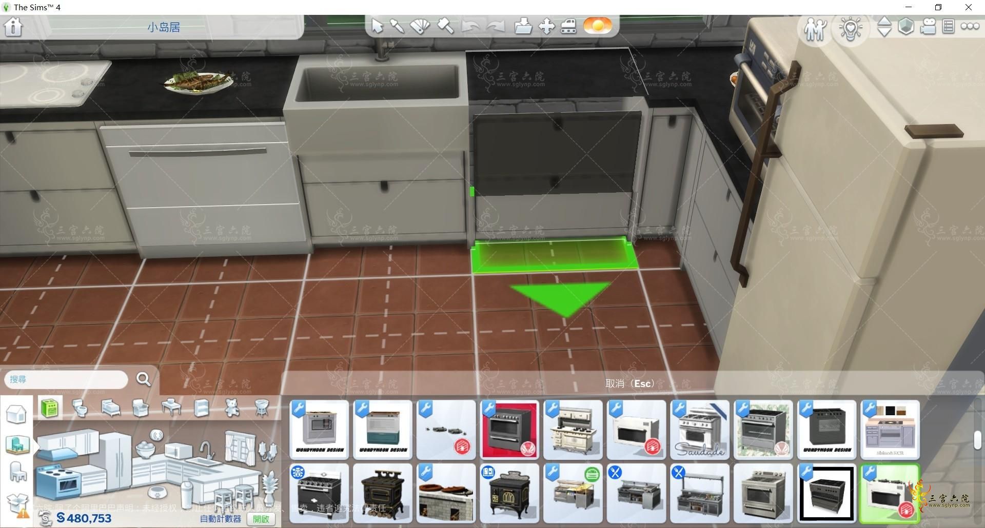Choose the Kitchen room category

tap(50, 408)
